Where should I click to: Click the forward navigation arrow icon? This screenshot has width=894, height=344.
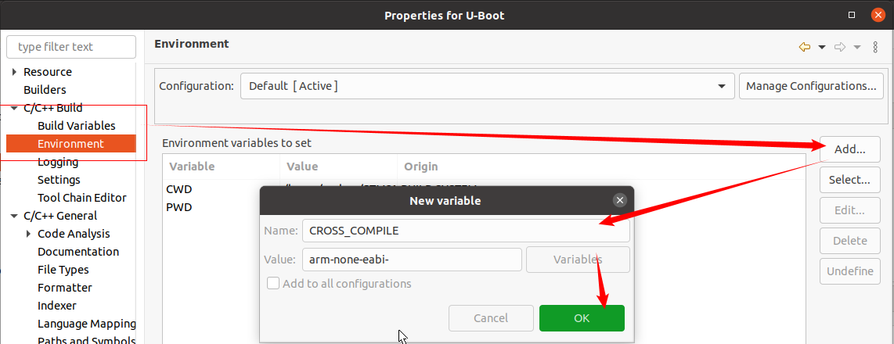(840, 47)
